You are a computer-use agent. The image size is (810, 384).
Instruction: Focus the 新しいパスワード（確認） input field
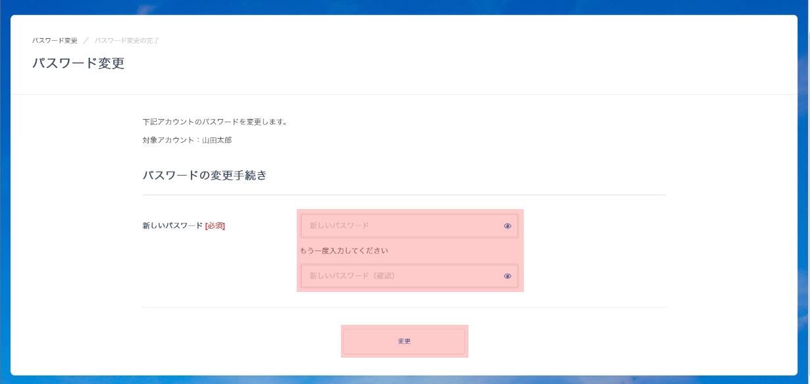[401, 276]
